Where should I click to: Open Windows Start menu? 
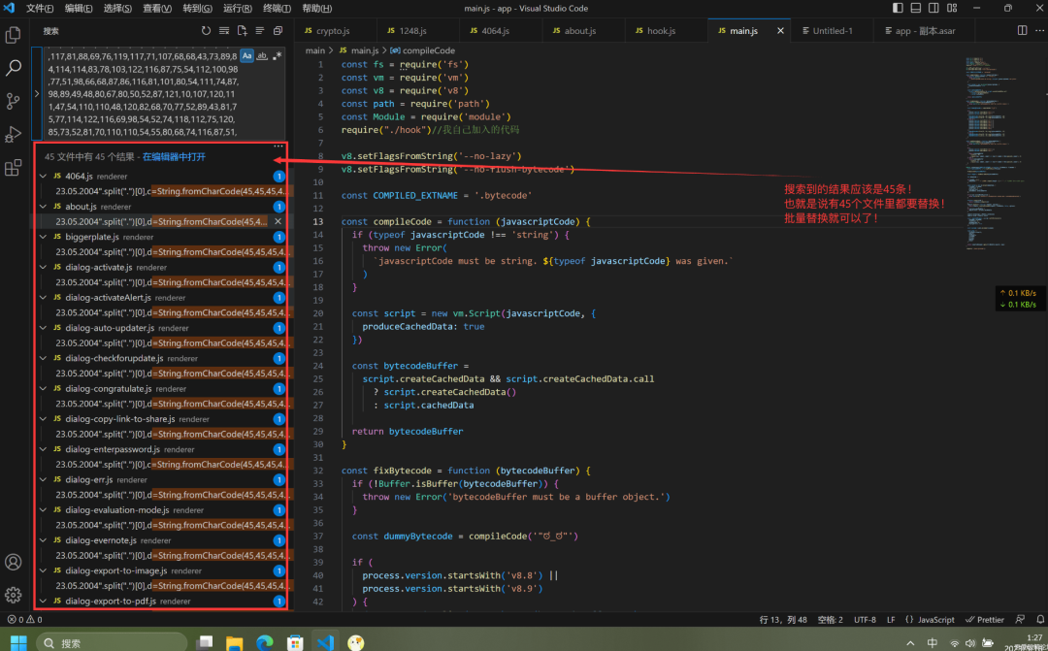pos(18,643)
